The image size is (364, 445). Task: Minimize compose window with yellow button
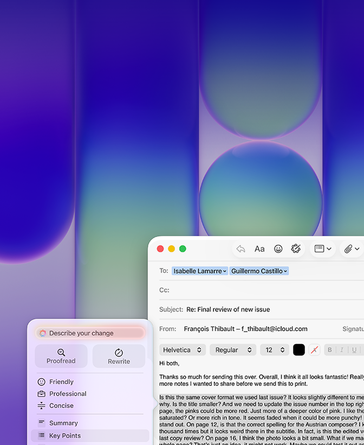click(x=171, y=249)
